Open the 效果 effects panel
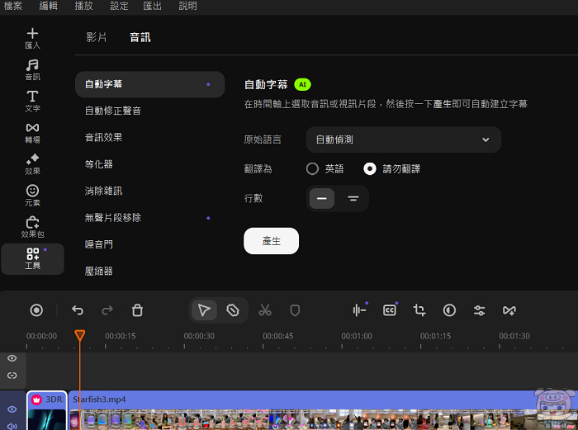Image resolution: width=578 pixels, height=430 pixels. [32, 163]
